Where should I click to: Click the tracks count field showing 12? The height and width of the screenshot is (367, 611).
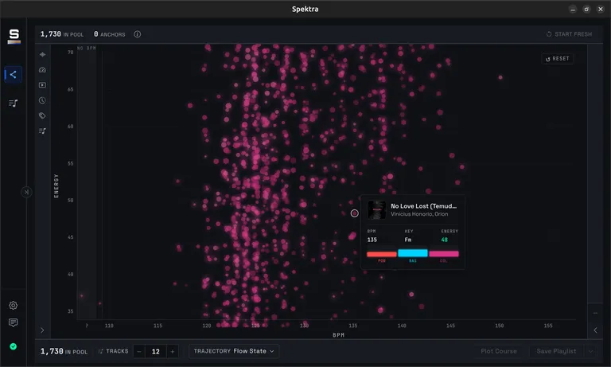pyautogui.click(x=155, y=351)
